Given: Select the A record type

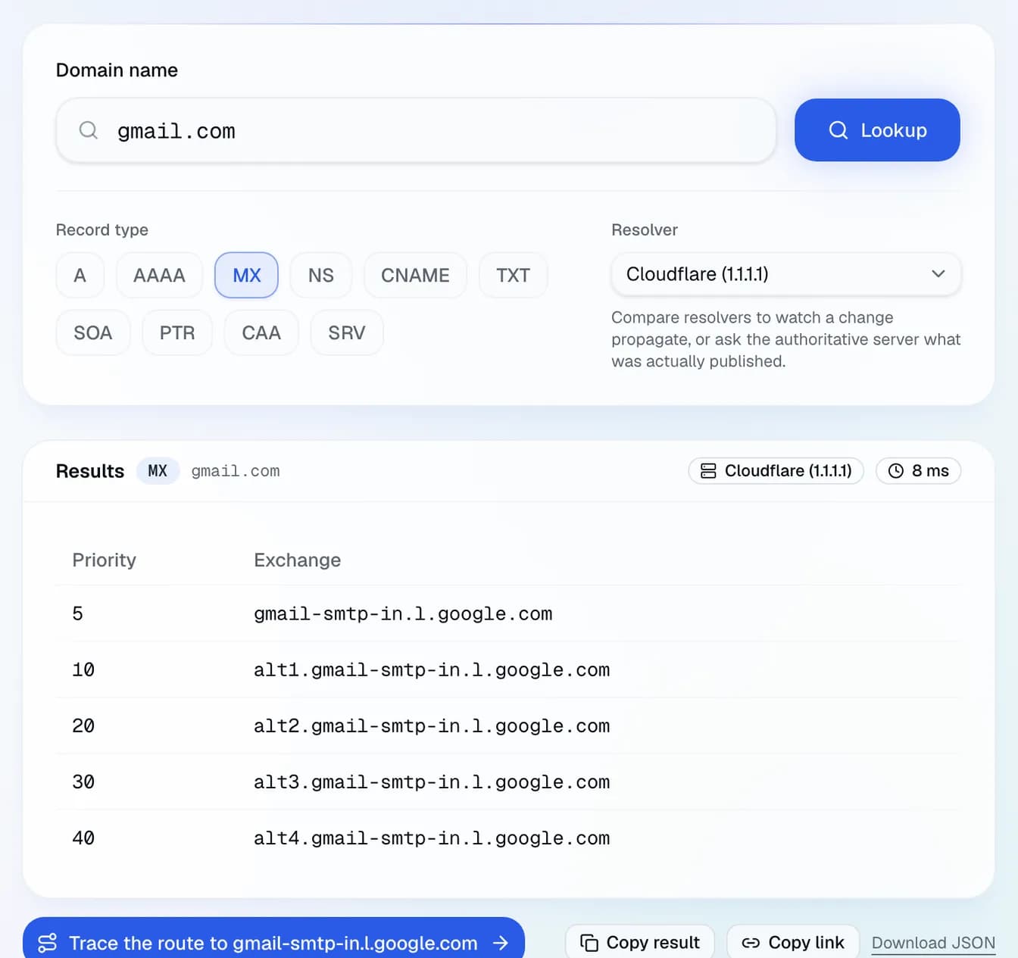Looking at the screenshot, I should pyautogui.click(x=80, y=275).
